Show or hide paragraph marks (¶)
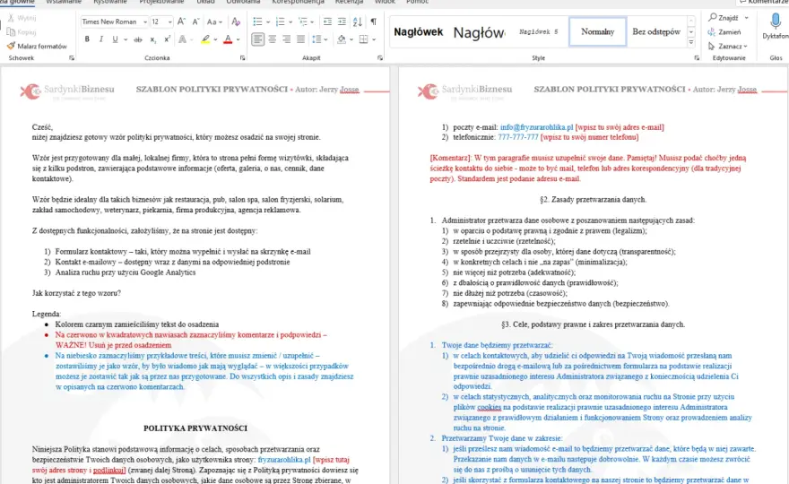Screen dimensions: 789x484 (x=373, y=22)
